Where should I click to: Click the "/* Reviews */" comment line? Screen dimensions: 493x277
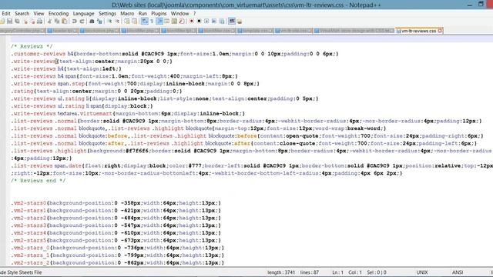pos(32,46)
